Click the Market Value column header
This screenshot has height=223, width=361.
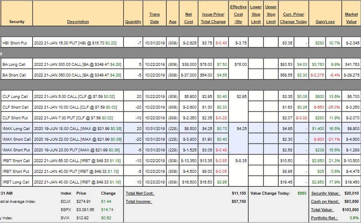tap(351, 18)
